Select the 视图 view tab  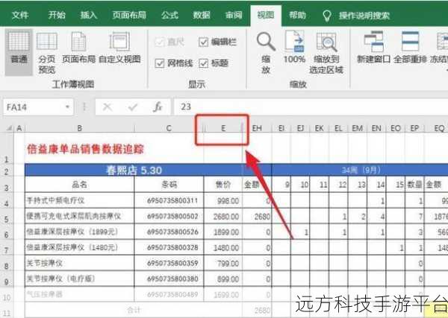pyautogui.click(x=266, y=15)
